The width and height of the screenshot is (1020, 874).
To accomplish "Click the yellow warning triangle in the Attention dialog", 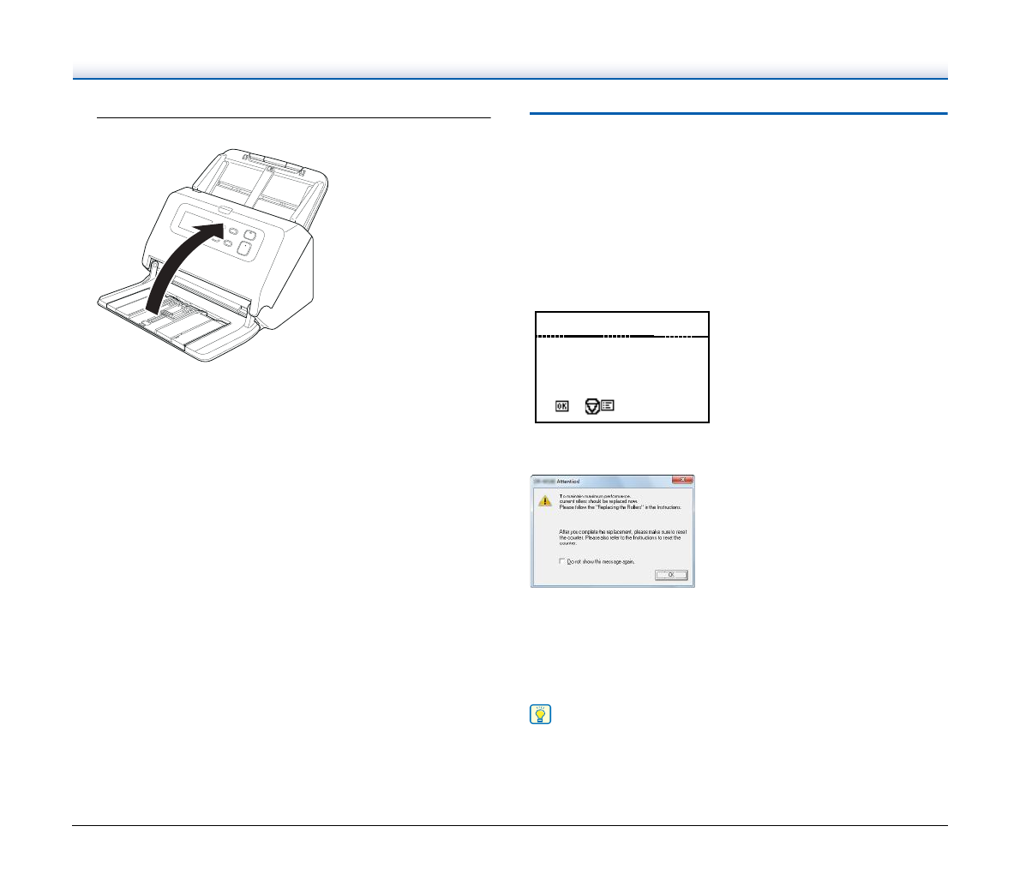I will 544,501.
